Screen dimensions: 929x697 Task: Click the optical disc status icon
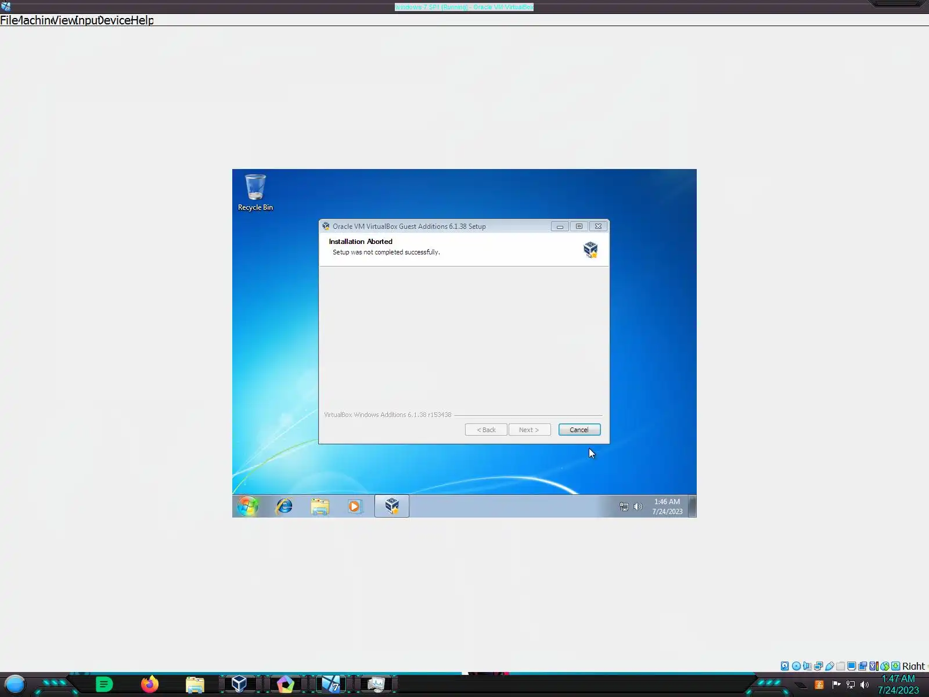796,666
